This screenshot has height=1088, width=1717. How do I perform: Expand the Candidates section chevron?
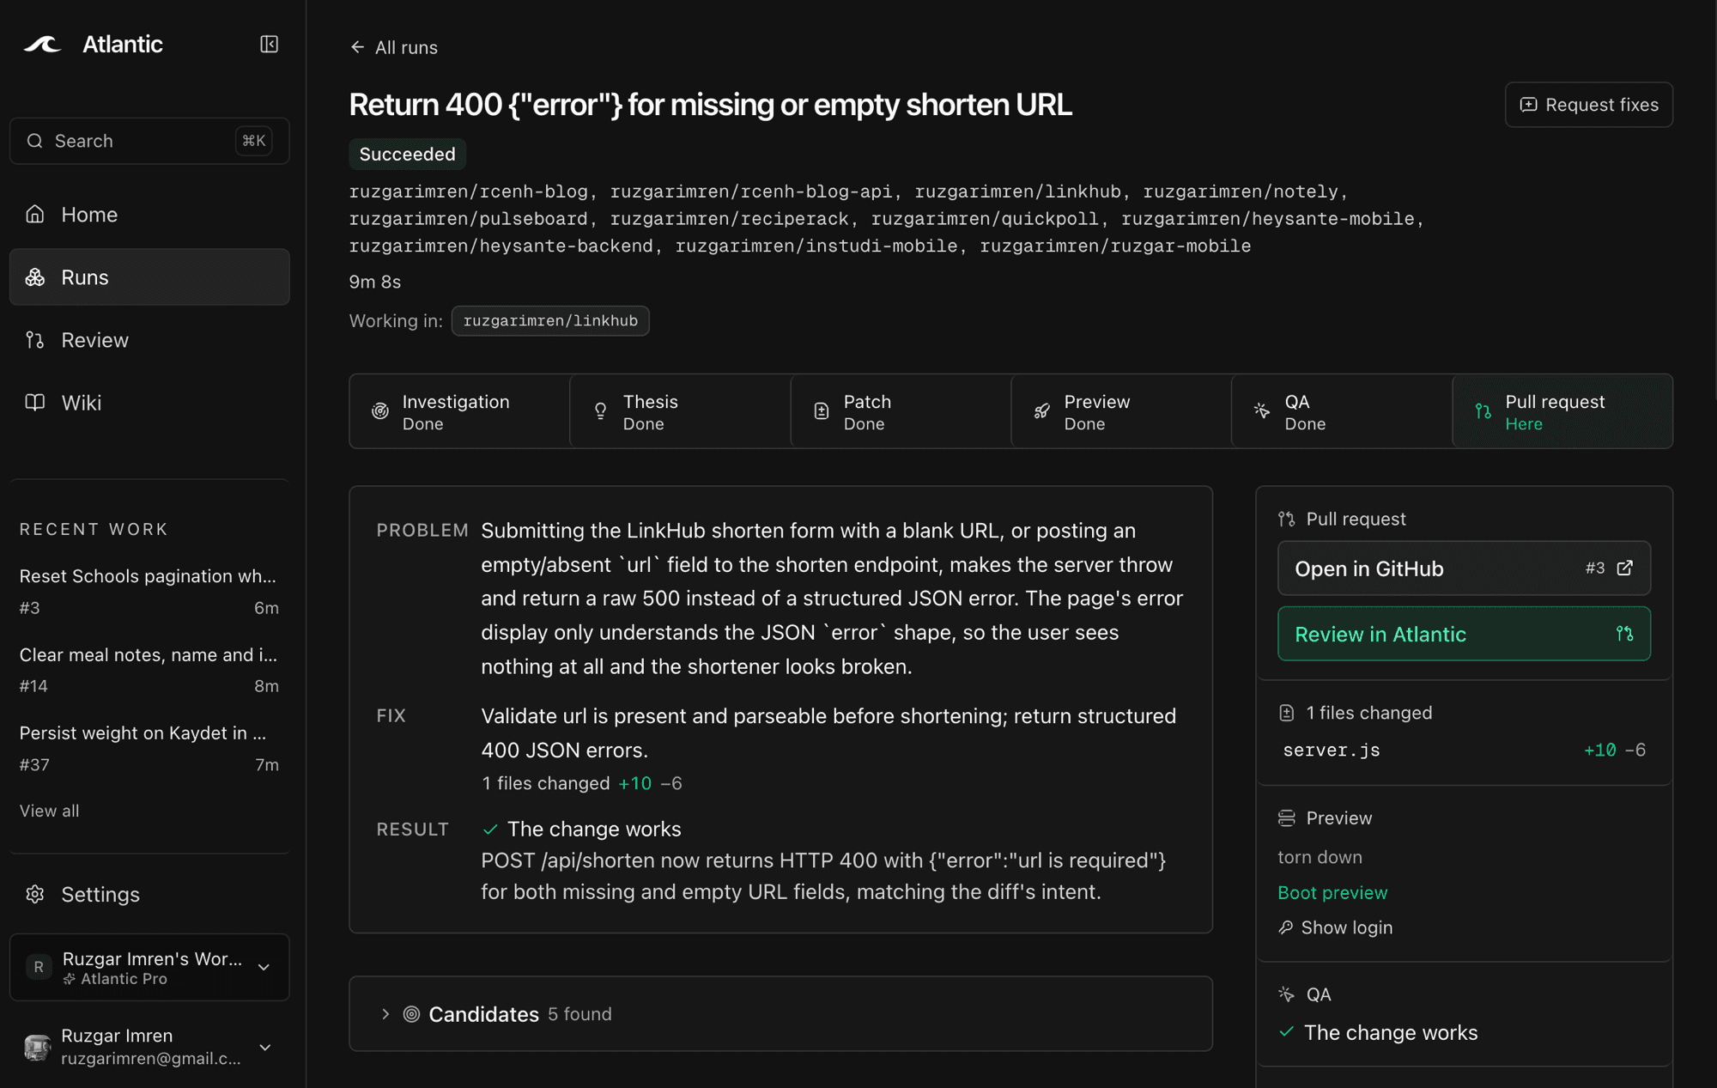pos(385,1014)
